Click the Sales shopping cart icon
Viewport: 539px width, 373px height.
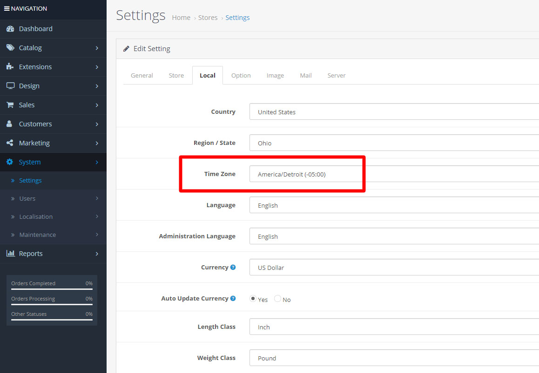(10, 105)
